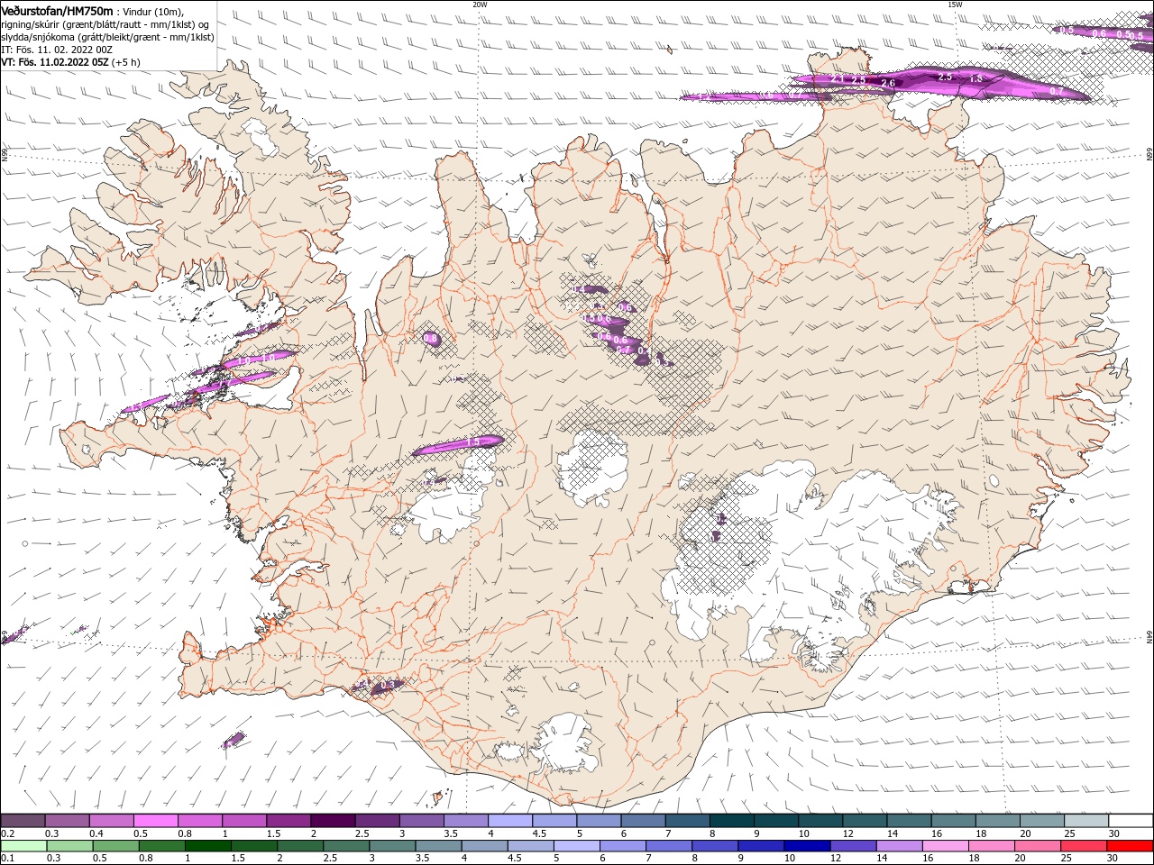1154x865 pixels.
Task: Click the 0.3 value on the southwest coast map
Action: [388, 686]
